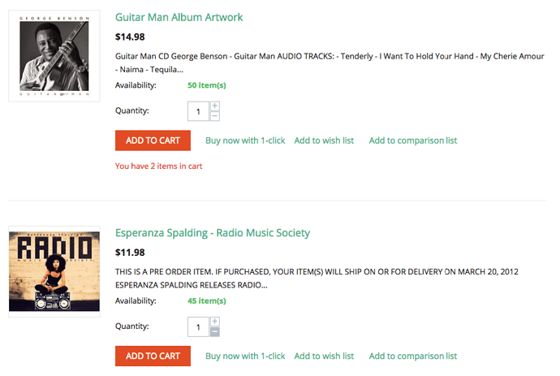Open the Guitar Man Album Artwork title link
The width and height of the screenshot is (560, 376).
179,17
